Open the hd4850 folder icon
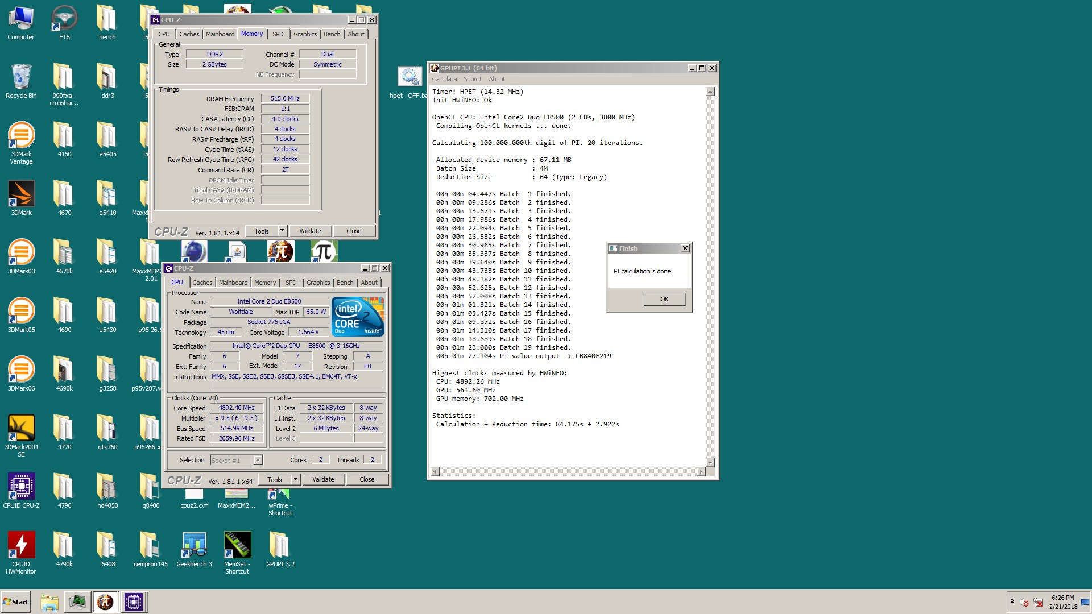Screen dimensions: 1092x614 pos(107,491)
